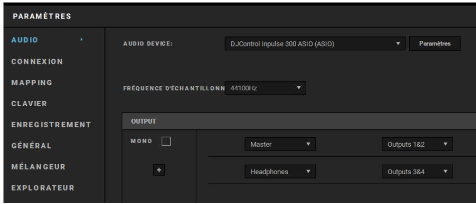Click the Paramètres button beside audio device
This screenshot has height=204, width=476.
[x=435, y=44]
